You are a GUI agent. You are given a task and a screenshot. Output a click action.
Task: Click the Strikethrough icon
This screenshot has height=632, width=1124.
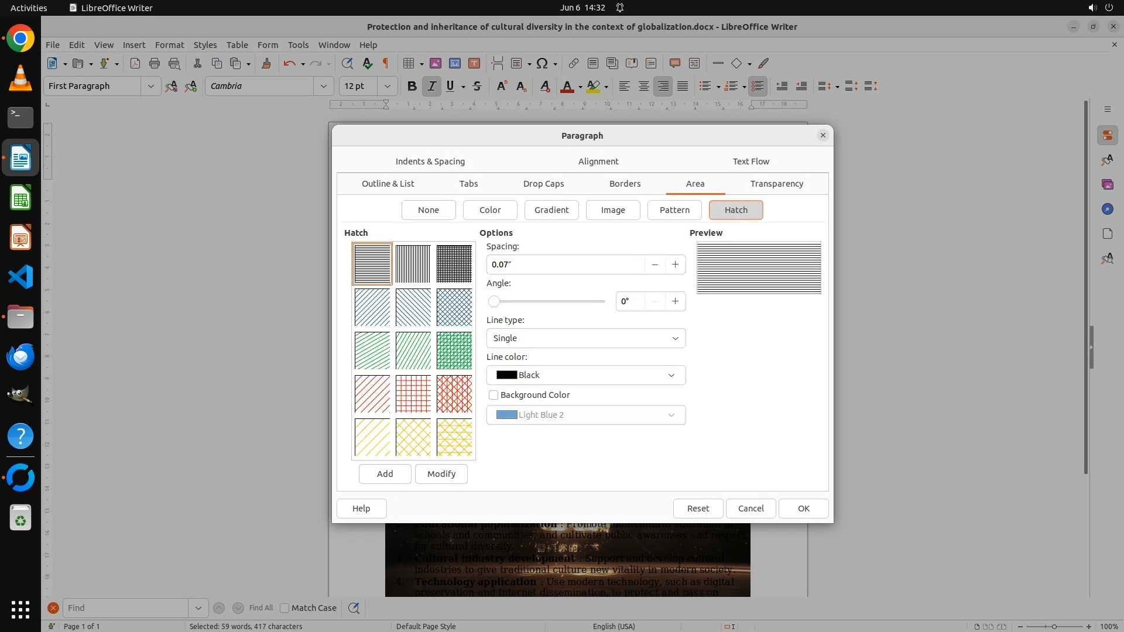[477, 86]
